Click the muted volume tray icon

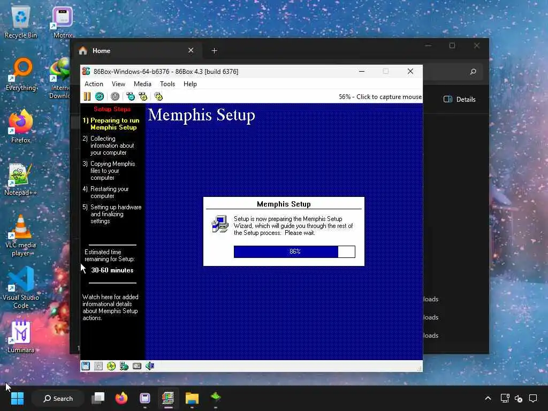tap(519, 398)
